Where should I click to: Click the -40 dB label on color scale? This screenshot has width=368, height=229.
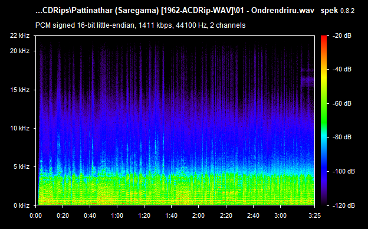[x=341, y=69]
